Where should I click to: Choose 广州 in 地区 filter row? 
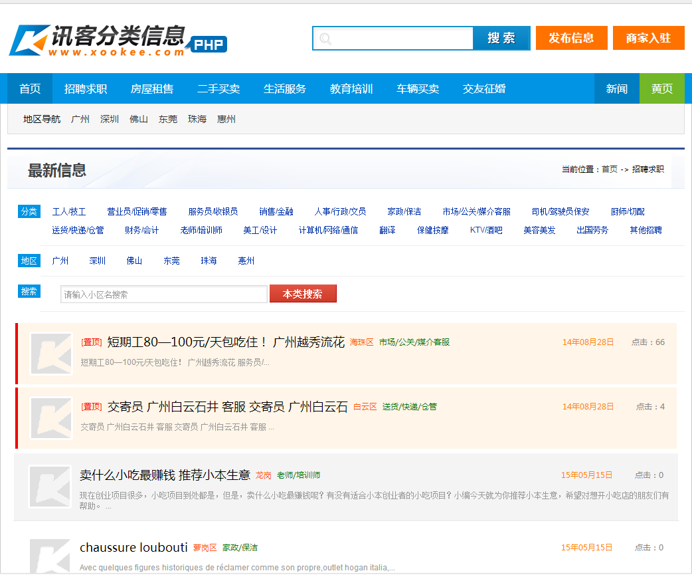point(60,261)
